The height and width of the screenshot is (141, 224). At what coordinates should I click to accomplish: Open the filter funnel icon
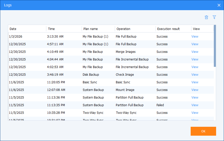(214, 17)
